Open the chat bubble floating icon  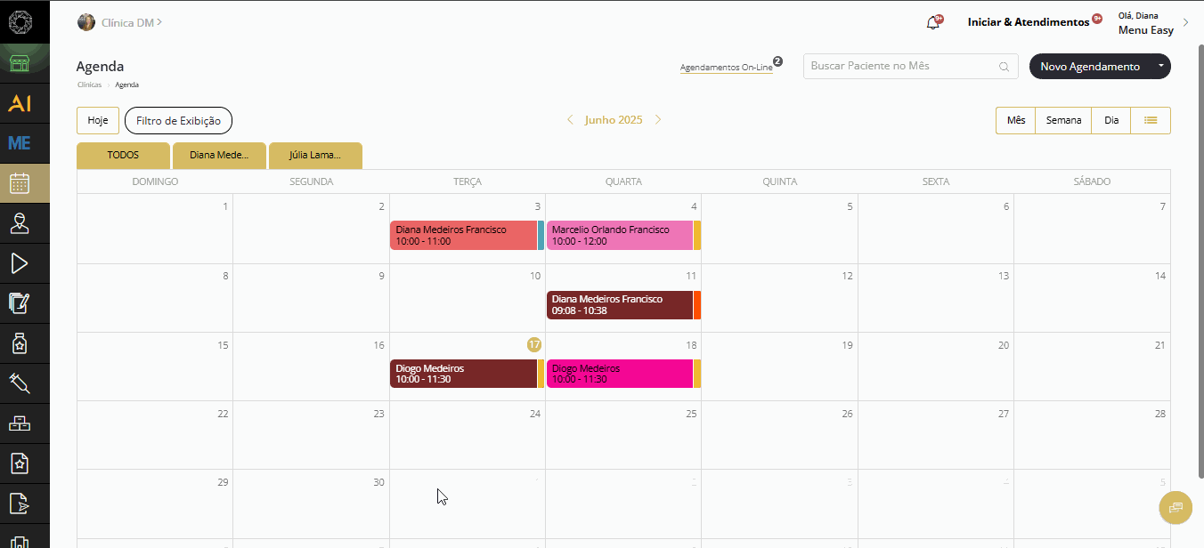click(x=1176, y=508)
